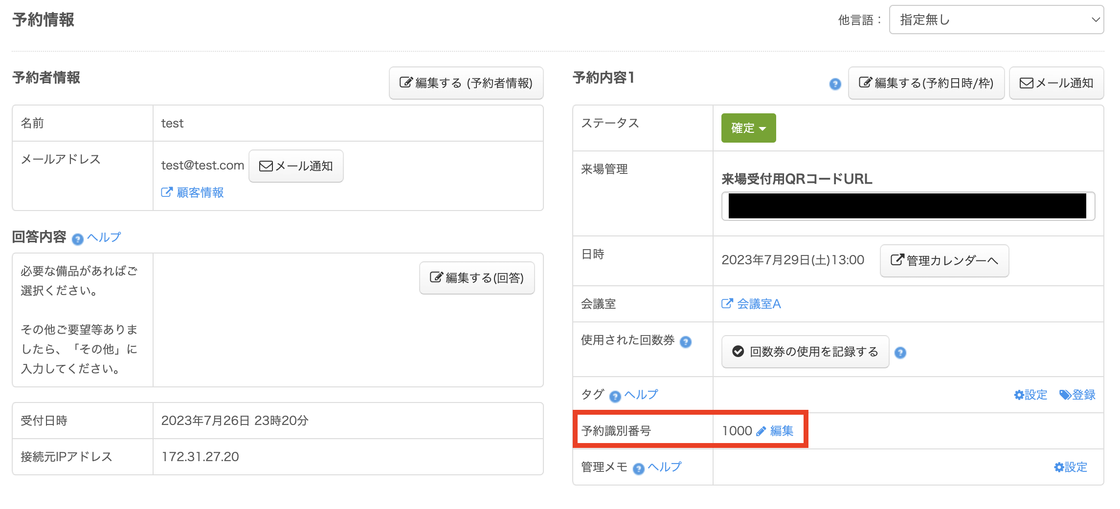This screenshot has width=1120, height=509.
Task: Expand the 確定 status dropdown
Action: [x=748, y=128]
